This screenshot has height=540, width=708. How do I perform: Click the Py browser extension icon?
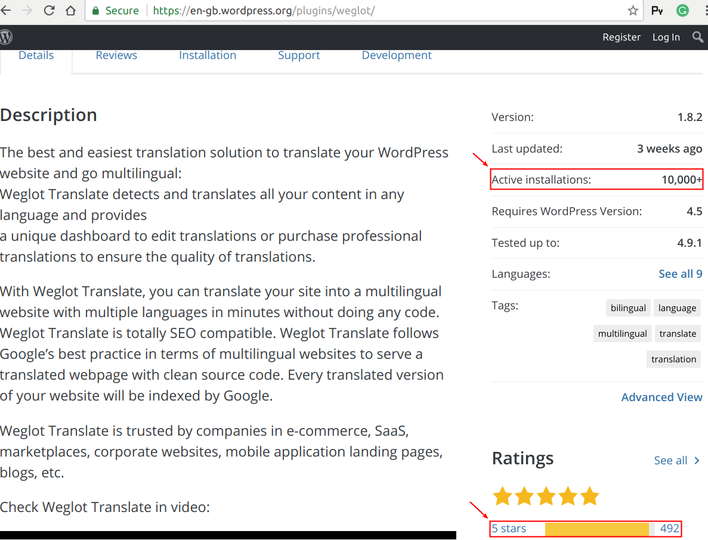tap(657, 10)
